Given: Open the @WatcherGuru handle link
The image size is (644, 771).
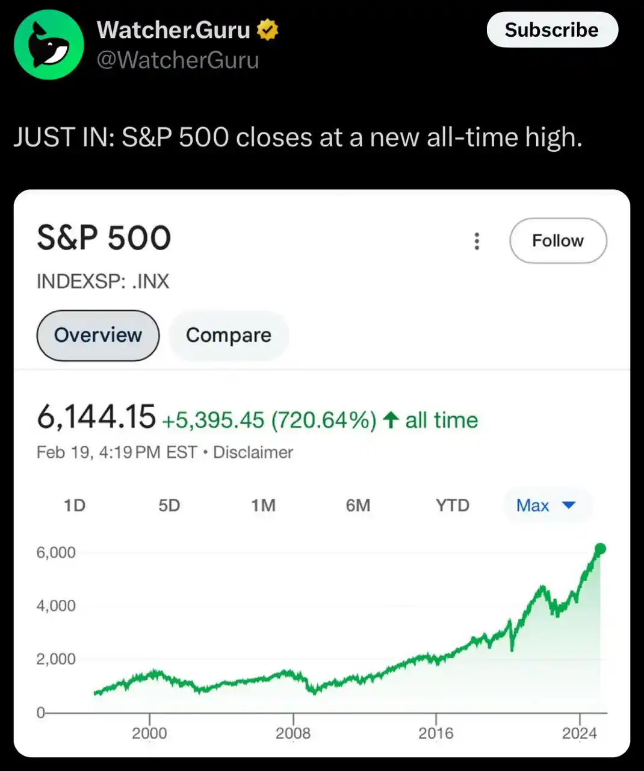Looking at the screenshot, I should pos(178,60).
